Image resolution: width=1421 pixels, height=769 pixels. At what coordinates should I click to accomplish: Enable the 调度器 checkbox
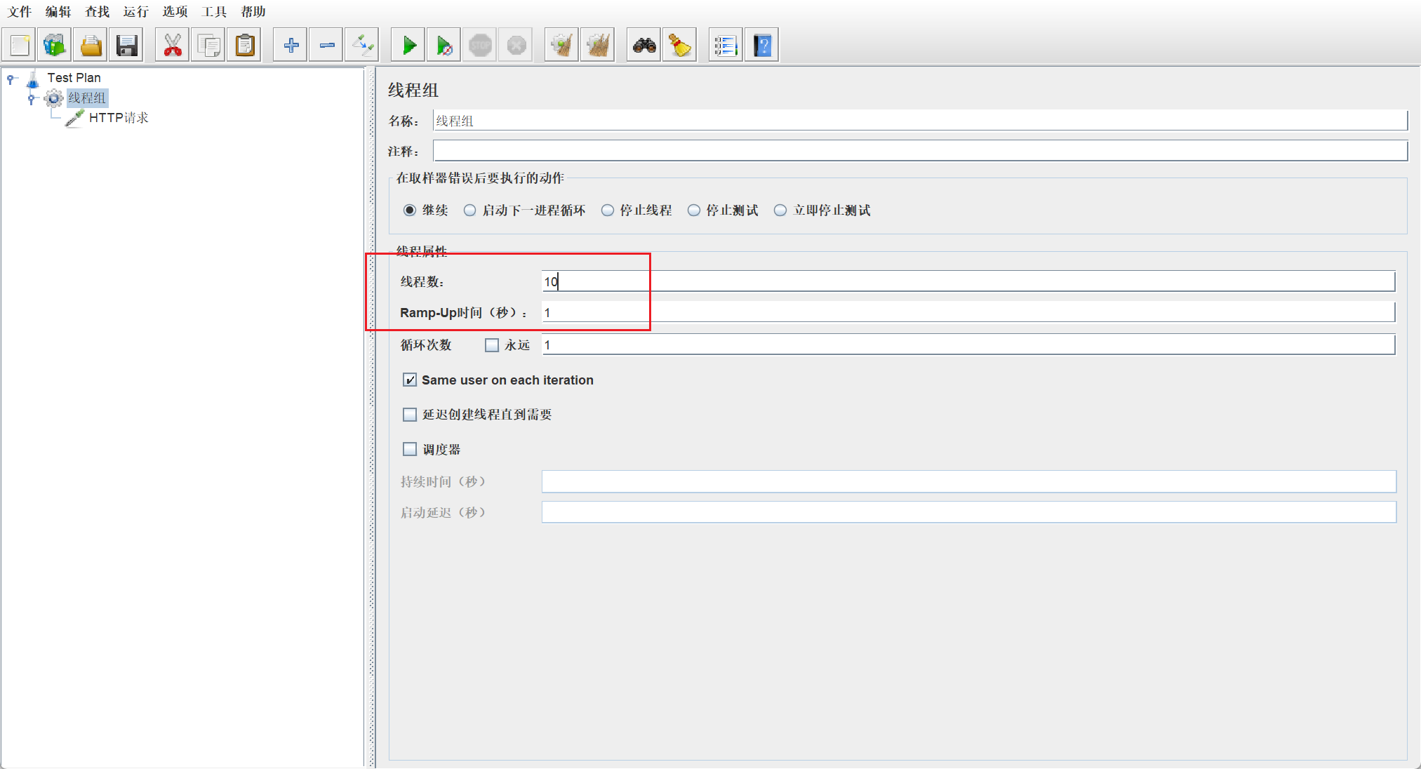410,449
